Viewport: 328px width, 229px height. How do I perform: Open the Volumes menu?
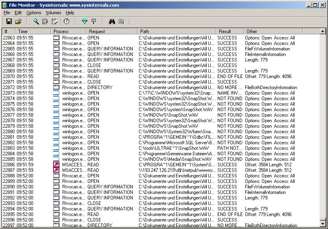54,13
